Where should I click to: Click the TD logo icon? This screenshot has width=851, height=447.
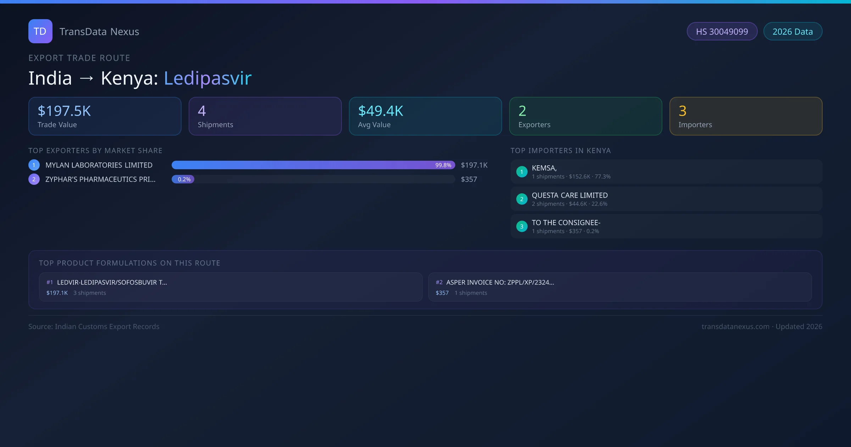pos(40,31)
